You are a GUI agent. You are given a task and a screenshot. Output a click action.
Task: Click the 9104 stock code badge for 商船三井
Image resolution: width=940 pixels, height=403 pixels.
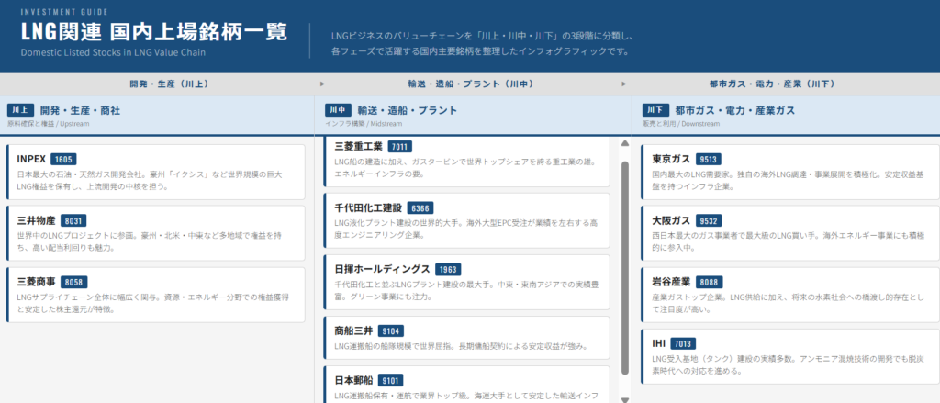(391, 331)
